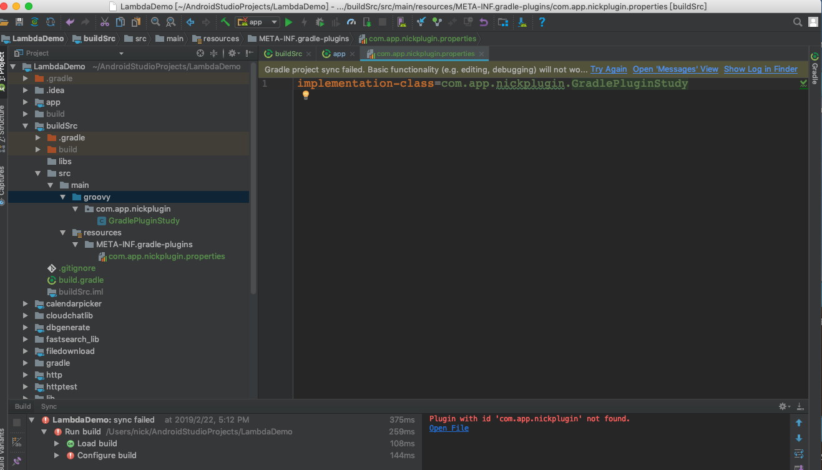
Task: Click the Save All floppy icon
Action: [x=19, y=22]
